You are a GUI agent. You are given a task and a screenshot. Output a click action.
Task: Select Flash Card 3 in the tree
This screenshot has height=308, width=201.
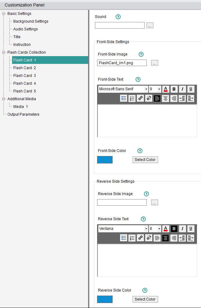coord(25,76)
